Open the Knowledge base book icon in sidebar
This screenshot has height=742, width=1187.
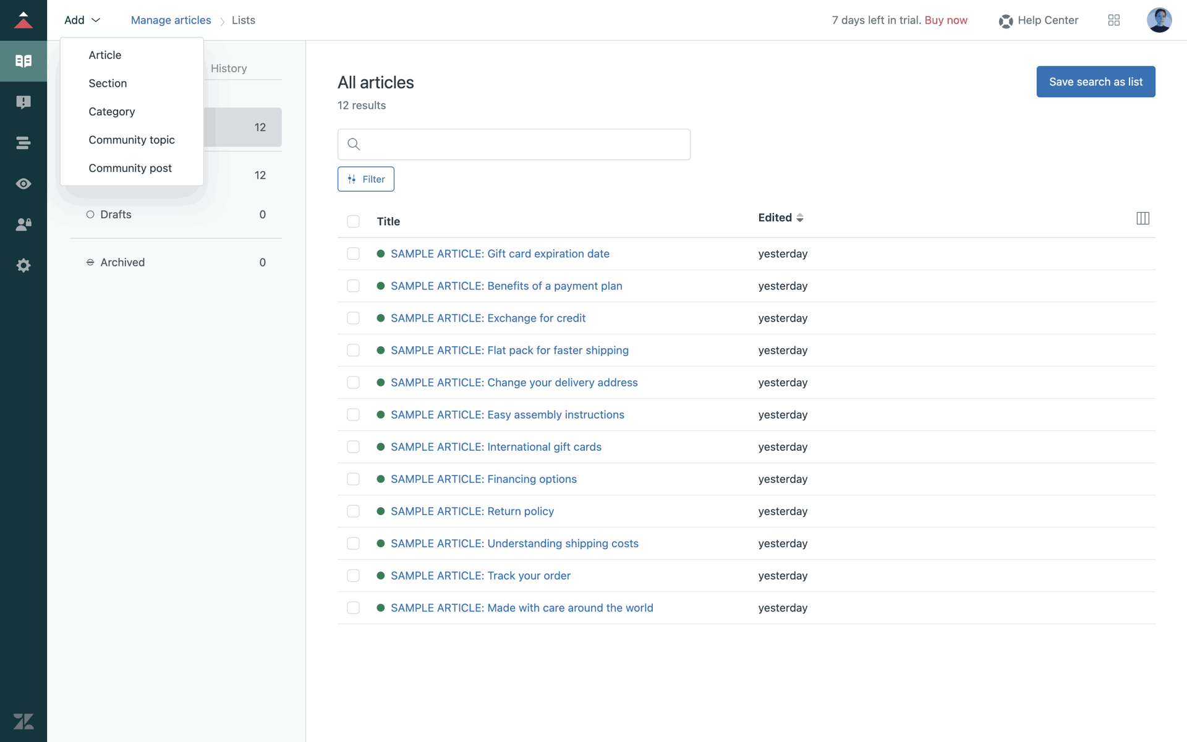pos(23,61)
